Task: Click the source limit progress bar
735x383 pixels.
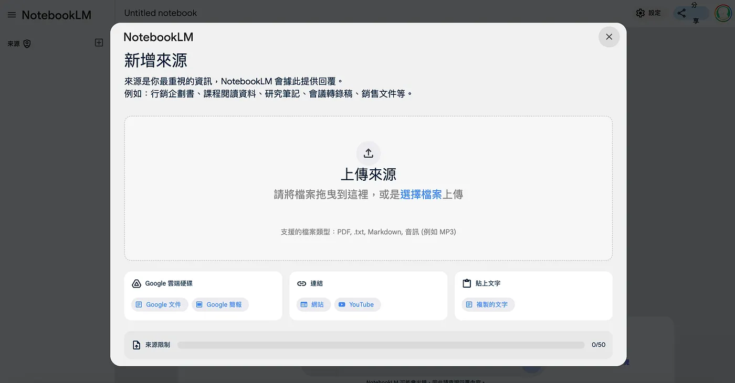Action: tap(381, 345)
